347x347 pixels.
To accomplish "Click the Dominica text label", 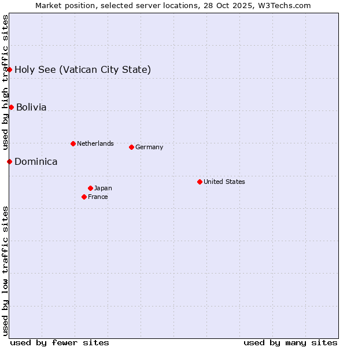I will click(36, 162).
